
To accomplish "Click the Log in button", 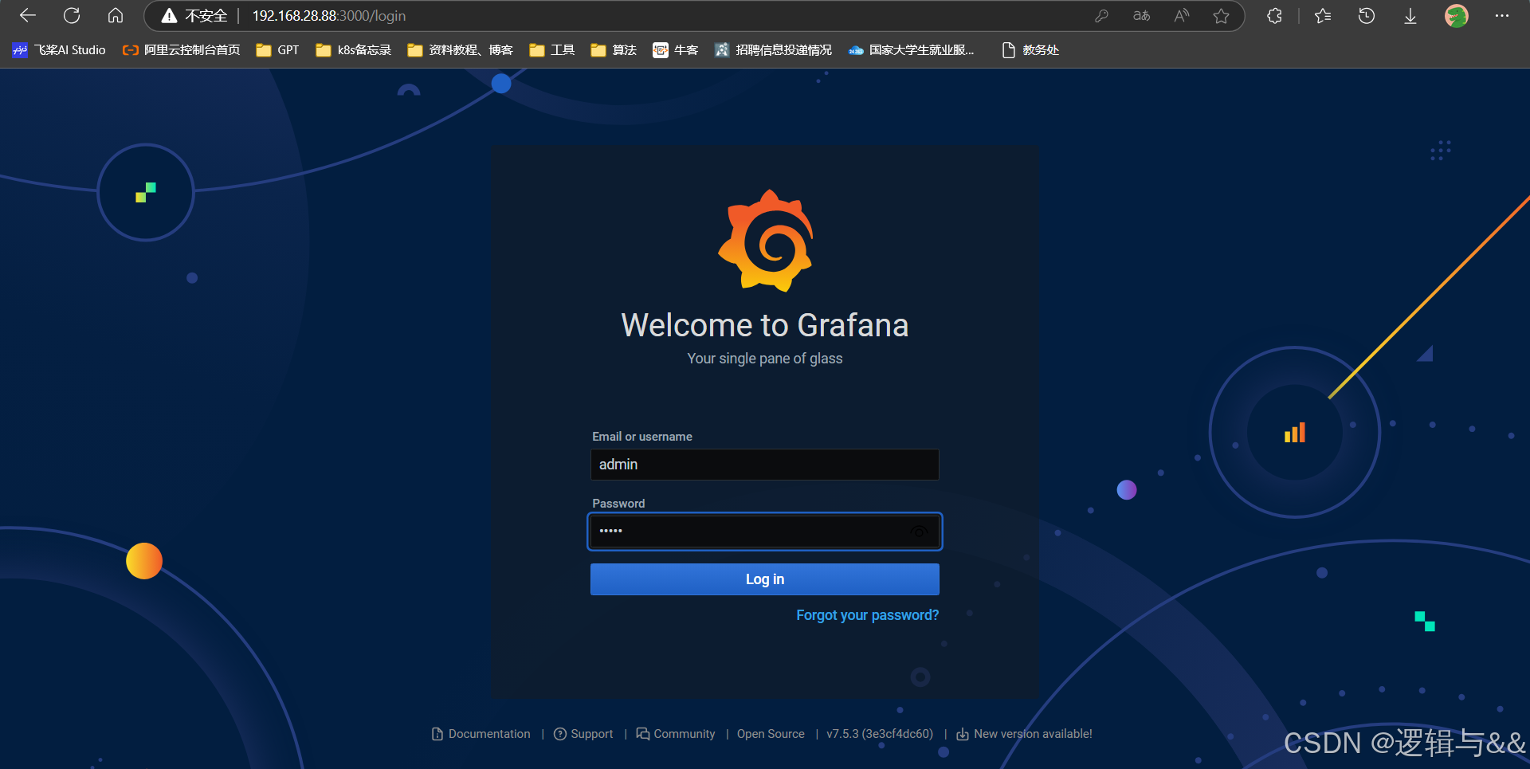I will [x=765, y=579].
